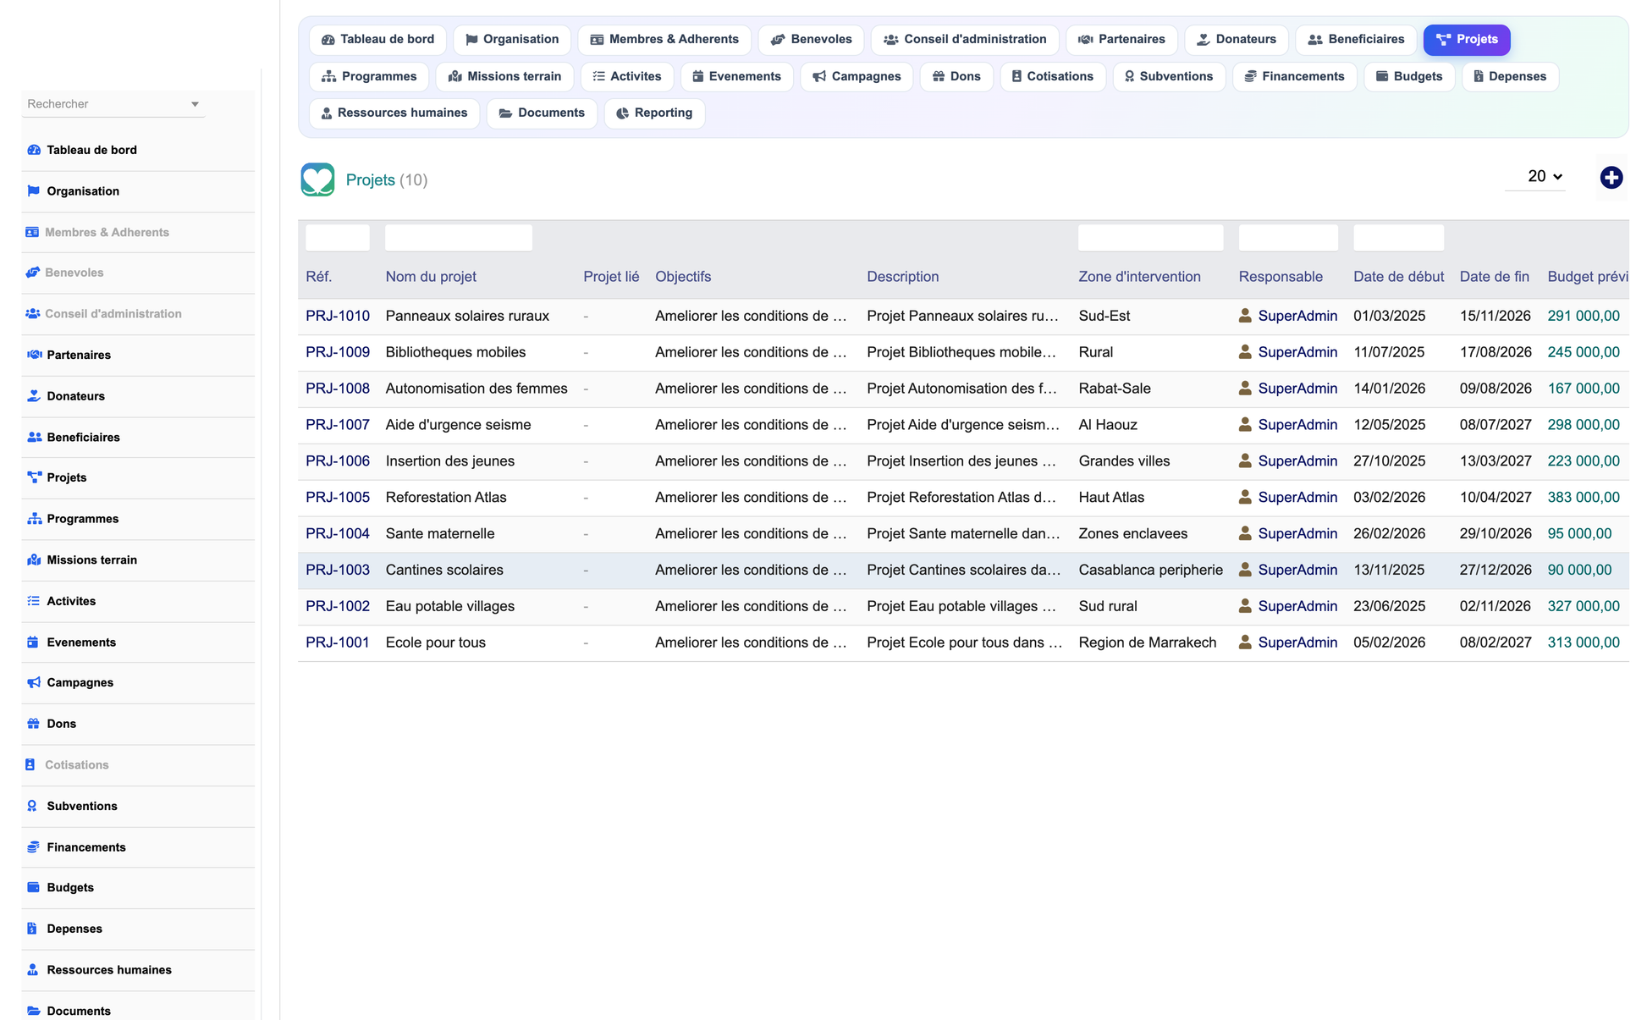Click the Campagnes megaphone icon in sidebar
The height and width of the screenshot is (1020, 1647).
click(34, 682)
